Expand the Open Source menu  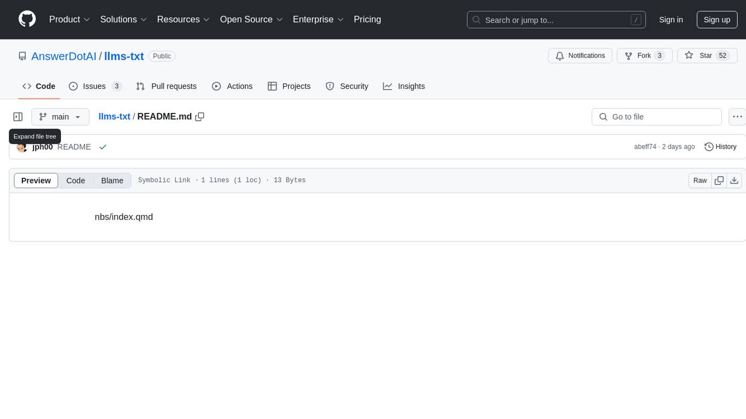251,19
